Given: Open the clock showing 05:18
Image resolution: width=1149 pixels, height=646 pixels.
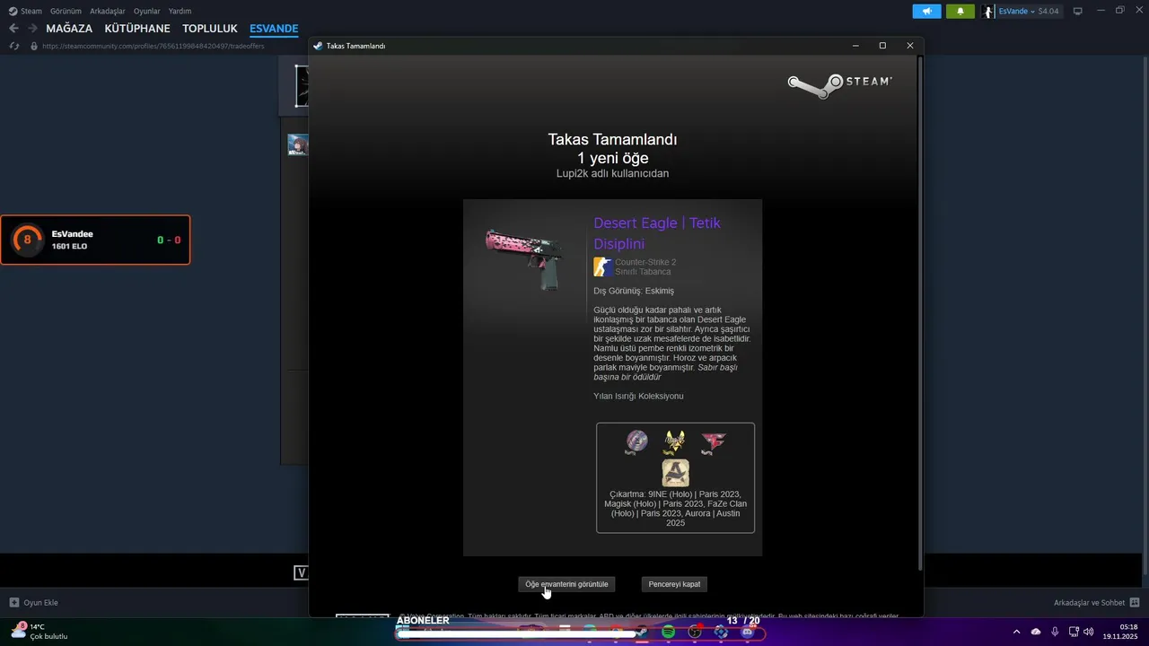Looking at the screenshot, I should pos(1120,632).
